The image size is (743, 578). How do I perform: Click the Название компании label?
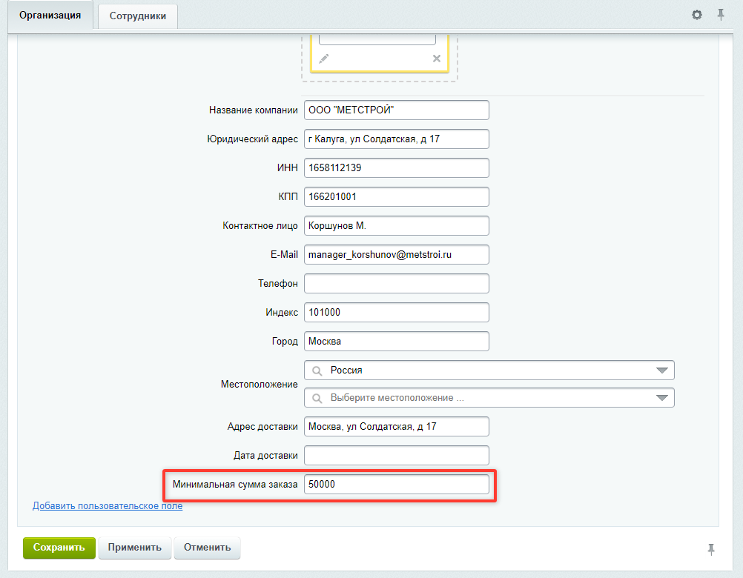[254, 110]
